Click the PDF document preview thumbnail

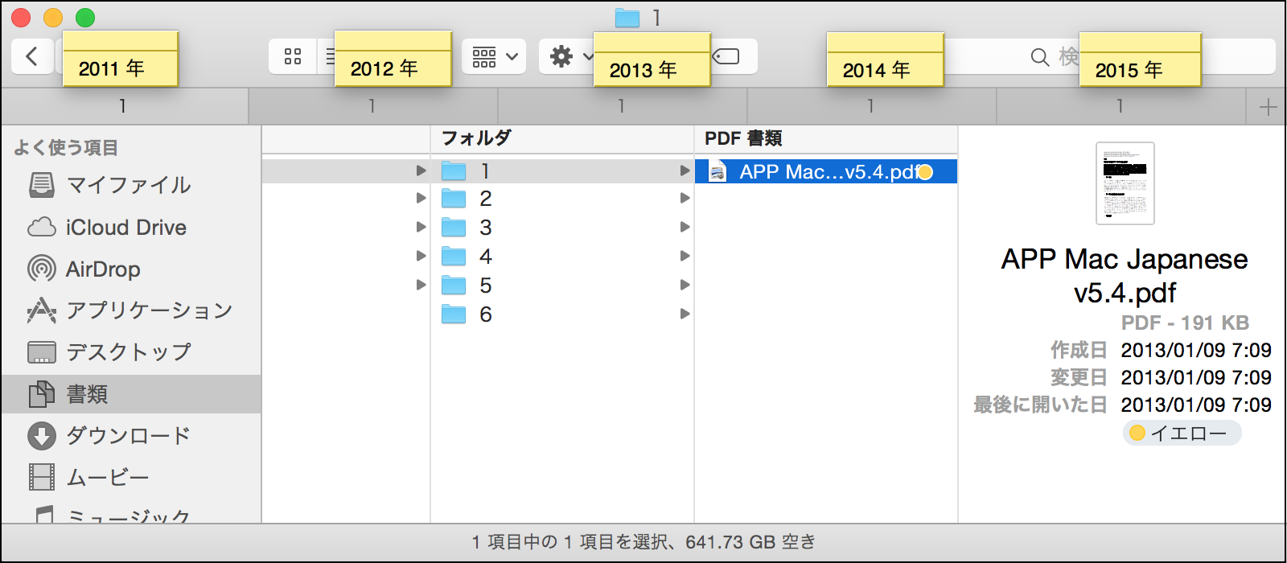pos(1125,183)
